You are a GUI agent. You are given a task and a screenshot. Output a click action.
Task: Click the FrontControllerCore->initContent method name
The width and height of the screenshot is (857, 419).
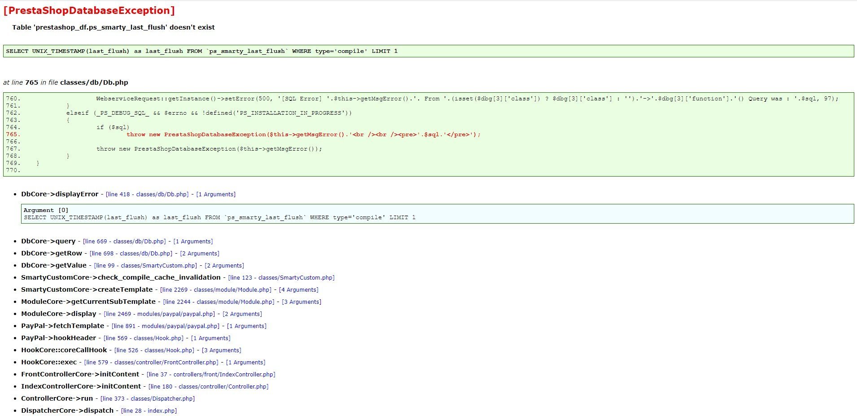coord(80,374)
